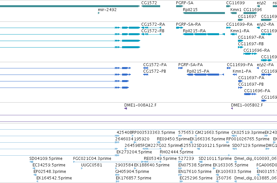The width and height of the screenshot is (277, 183).
Task: Click the CG1572-RB transcript label
Action: pos(153,31)
